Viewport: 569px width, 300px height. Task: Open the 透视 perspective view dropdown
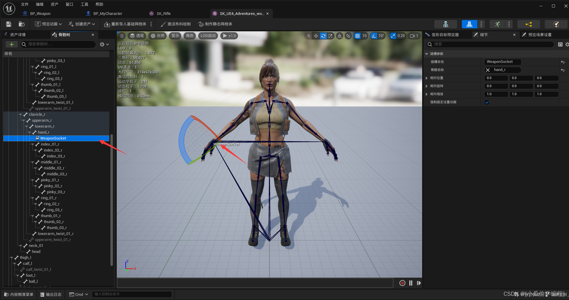point(137,36)
